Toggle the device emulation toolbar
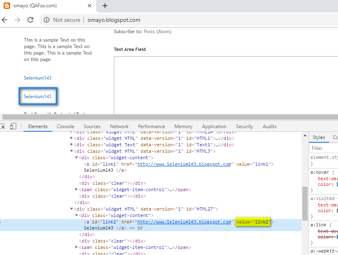338x255 pixels. 13,126
